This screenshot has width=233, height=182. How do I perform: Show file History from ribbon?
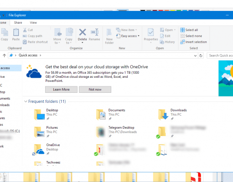pos(167,42)
